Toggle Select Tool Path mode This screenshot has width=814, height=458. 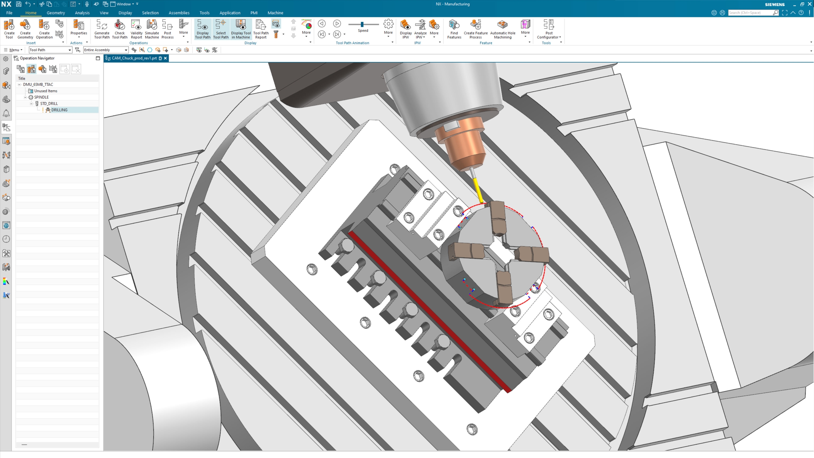221,29
